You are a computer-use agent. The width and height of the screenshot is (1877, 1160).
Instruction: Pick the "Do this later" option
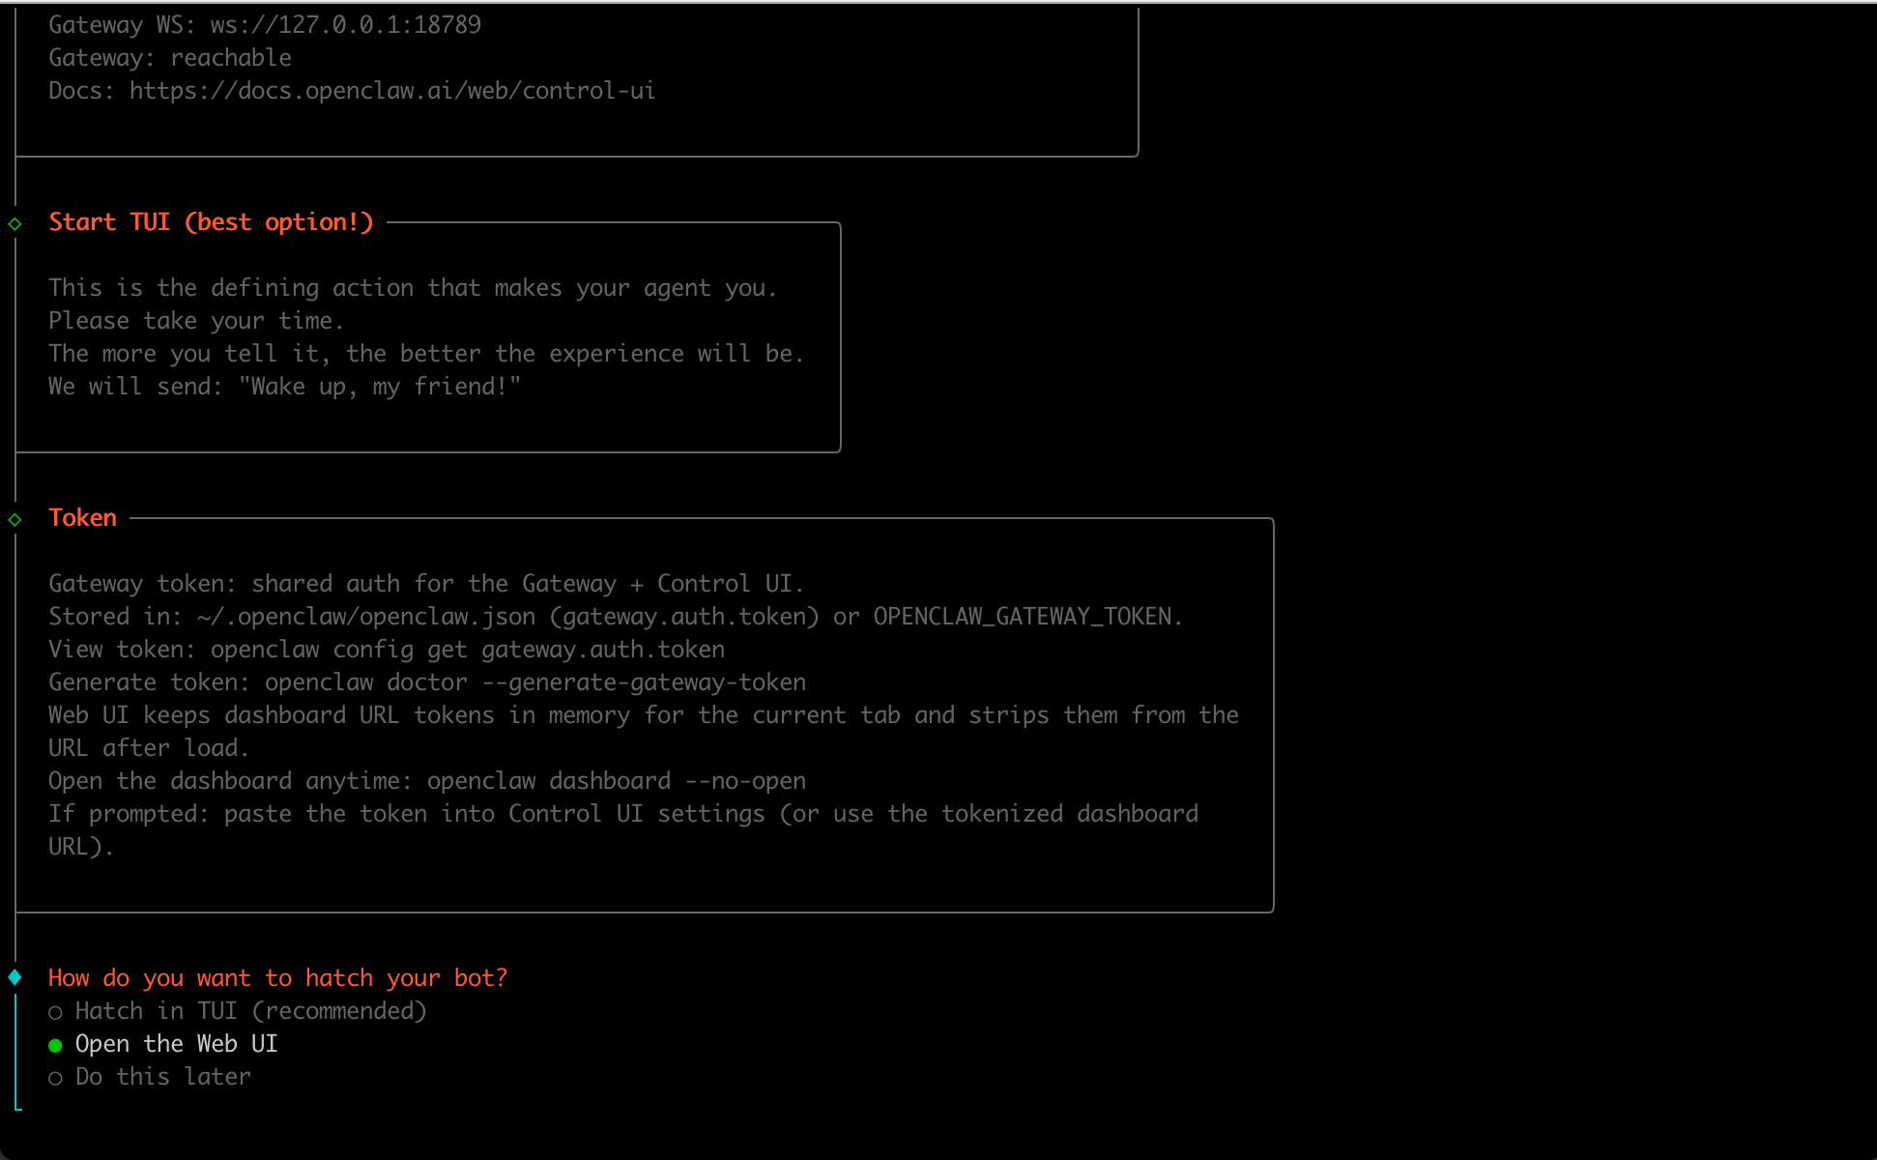[x=150, y=1077]
